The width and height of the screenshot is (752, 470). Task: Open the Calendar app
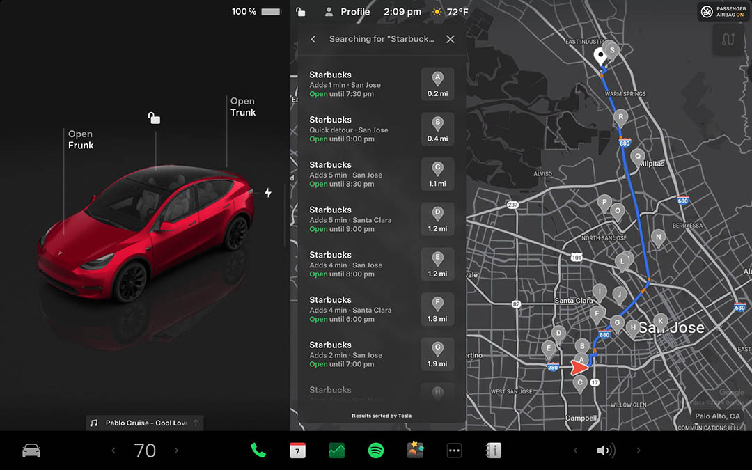coord(297,451)
